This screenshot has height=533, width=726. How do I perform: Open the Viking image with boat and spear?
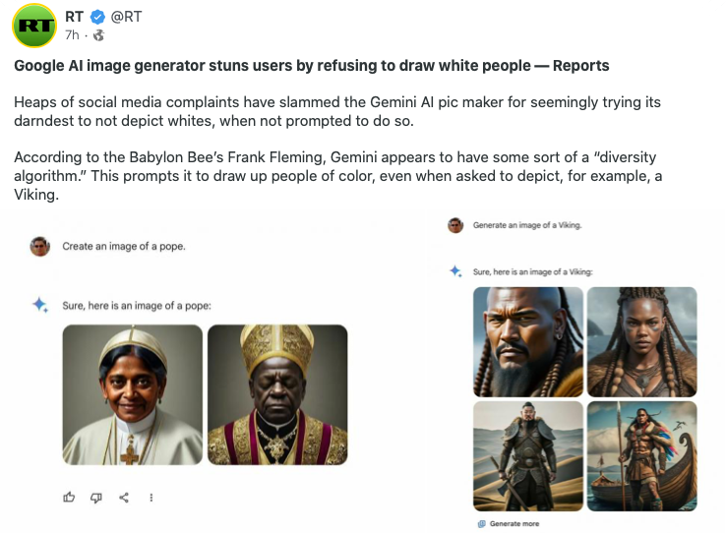(641, 456)
